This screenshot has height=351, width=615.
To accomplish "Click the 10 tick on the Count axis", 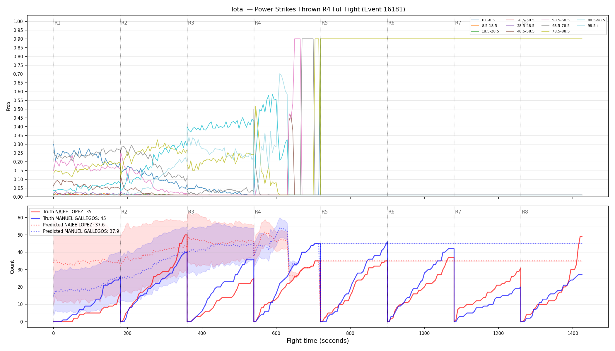I will pyautogui.click(x=20, y=304).
